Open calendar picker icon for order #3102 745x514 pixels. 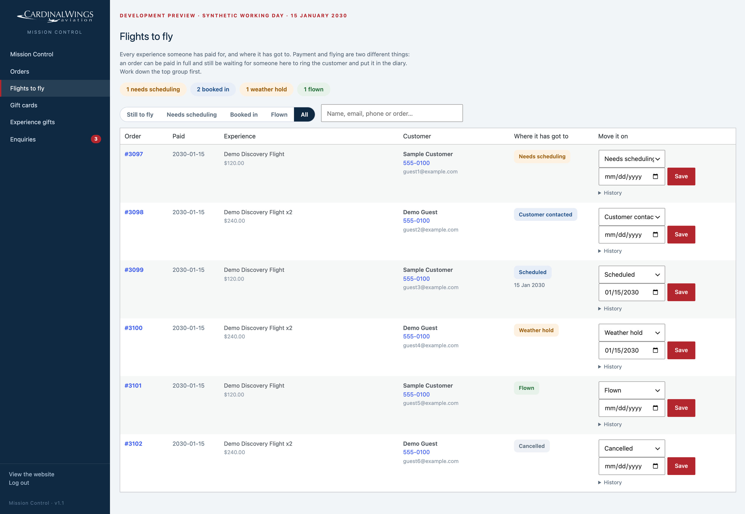(655, 466)
